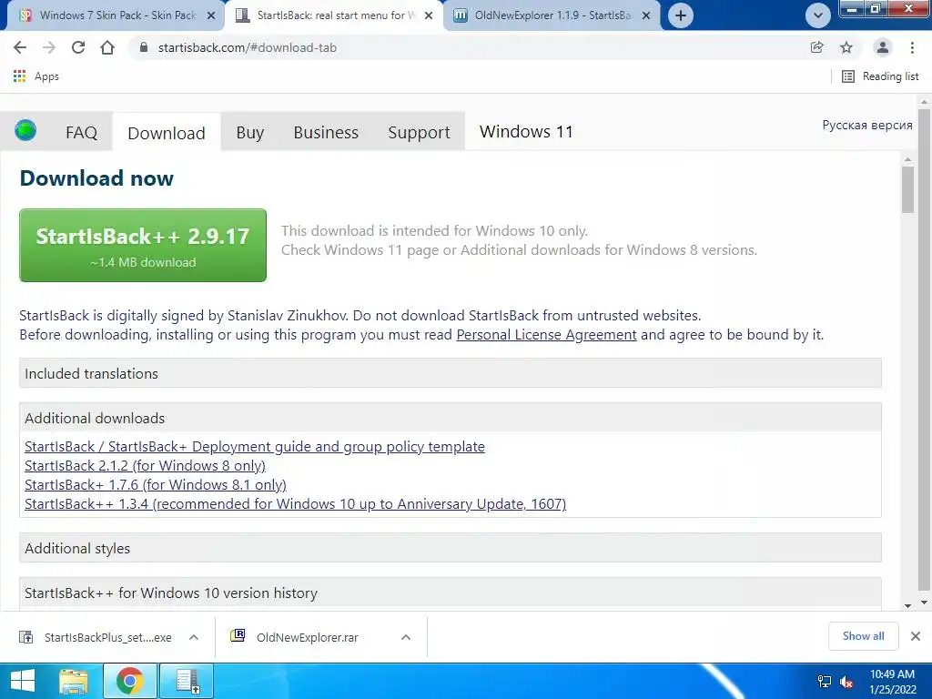Go to the Windows 11 page
The height and width of the screenshot is (699, 932).
tap(526, 131)
